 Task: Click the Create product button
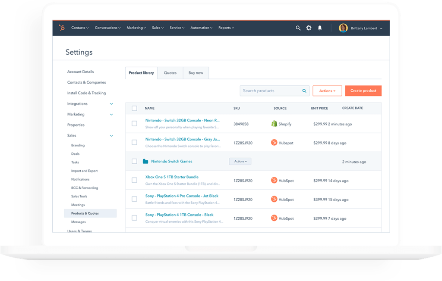tap(363, 91)
